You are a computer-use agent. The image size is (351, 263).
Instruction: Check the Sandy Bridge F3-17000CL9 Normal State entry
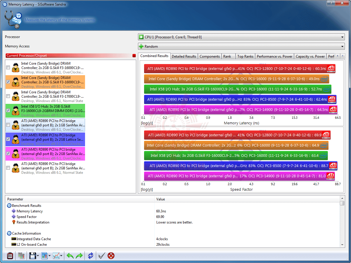point(8,96)
